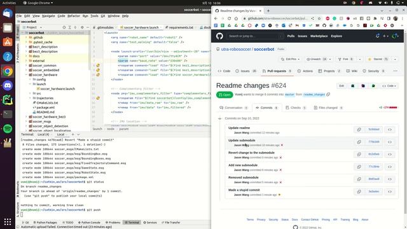
Task: Open Chrome home page button
Action: click(x=236, y=18)
